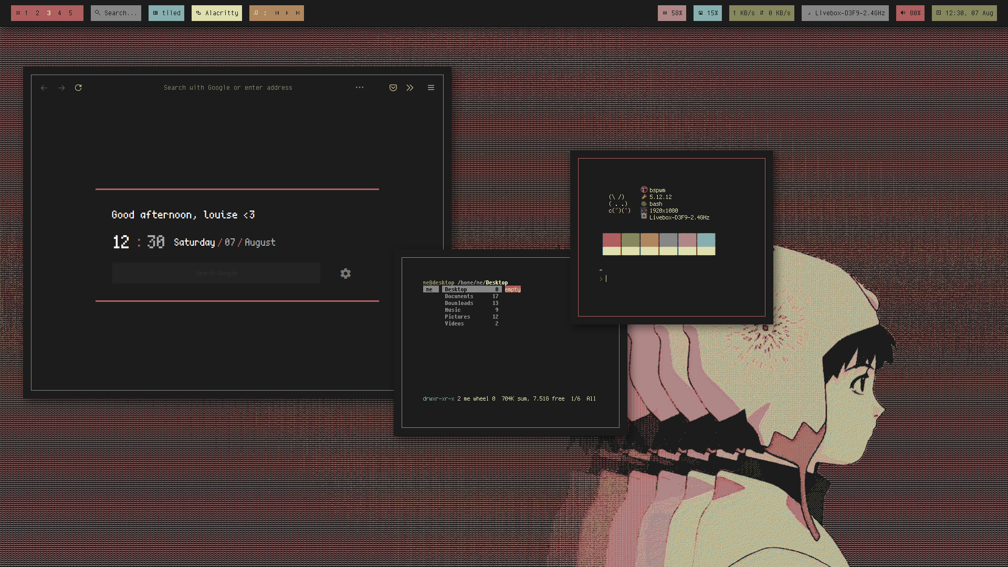This screenshot has width=1008, height=567.
Task: Skip to the next music track
Action: (298, 13)
